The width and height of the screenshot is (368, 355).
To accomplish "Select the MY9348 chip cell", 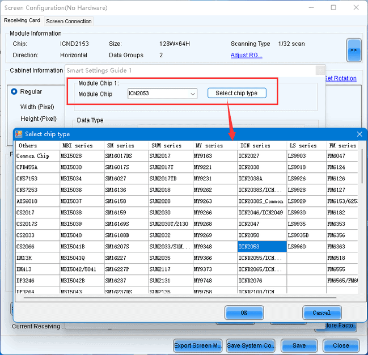I will pos(215,247).
